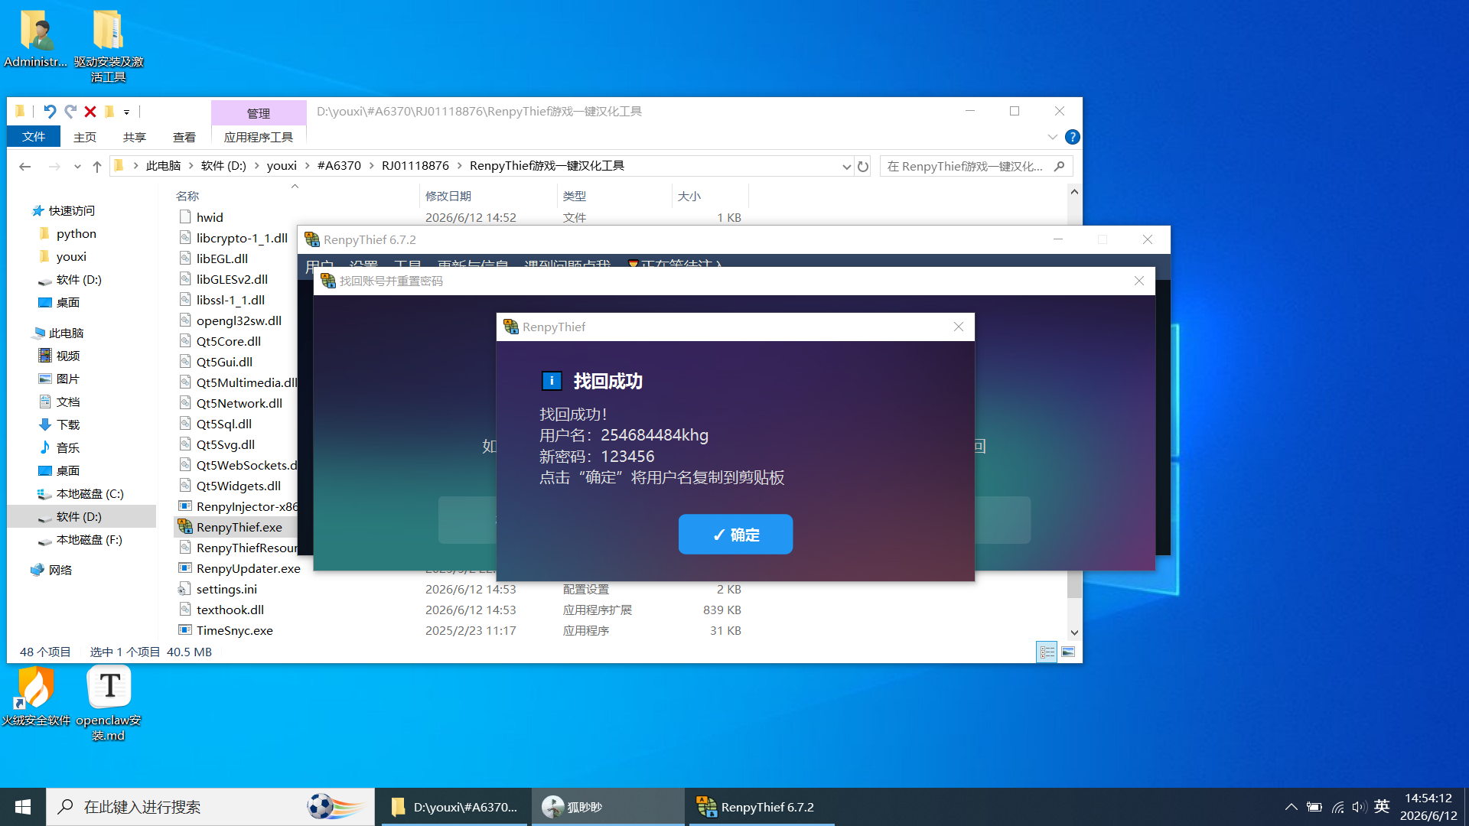Select 本地磁盘 (C:) in navigation pane
Image resolution: width=1469 pixels, height=826 pixels.
[x=90, y=494]
